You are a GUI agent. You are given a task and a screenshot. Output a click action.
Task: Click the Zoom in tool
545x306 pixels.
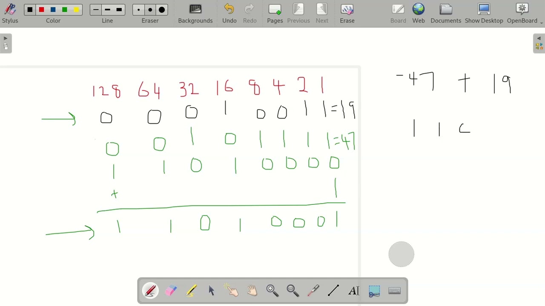pyautogui.click(x=272, y=291)
